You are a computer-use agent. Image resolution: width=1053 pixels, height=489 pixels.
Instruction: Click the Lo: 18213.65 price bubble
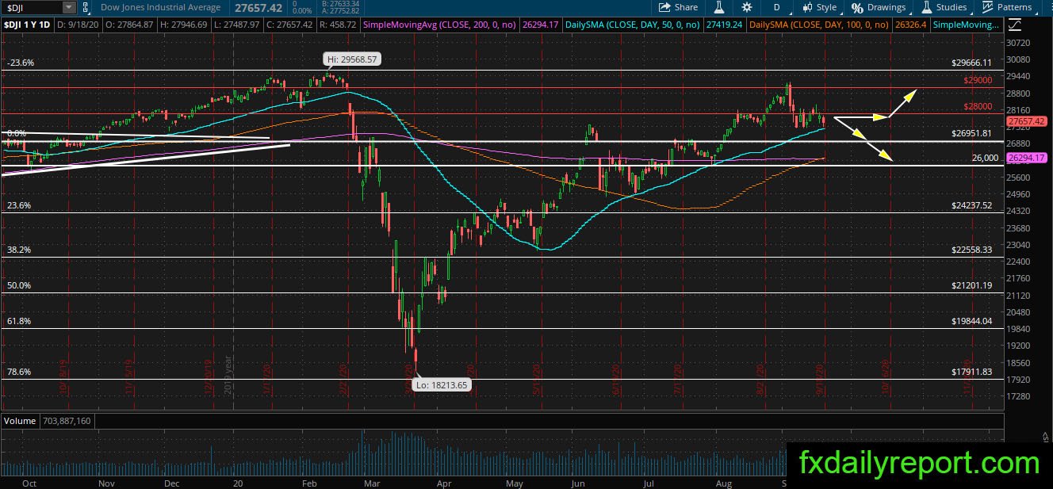pos(442,384)
